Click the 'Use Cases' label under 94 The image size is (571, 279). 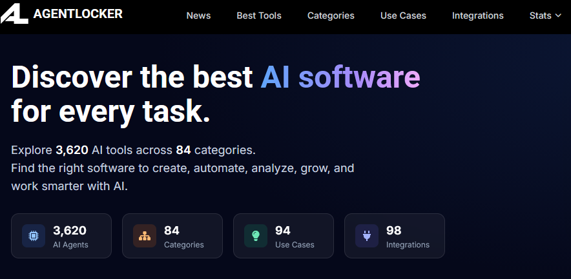click(x=295, y=245)
